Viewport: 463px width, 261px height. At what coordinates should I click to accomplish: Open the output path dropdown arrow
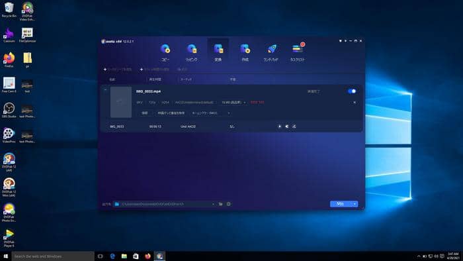tap(213, 204)
